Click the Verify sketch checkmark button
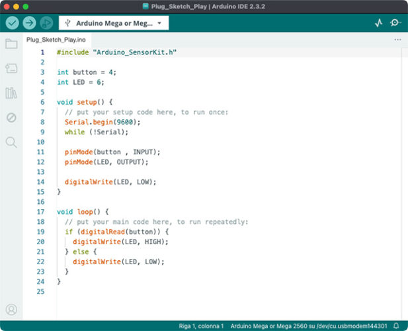Image resolution: width=408 pixels, height=331 pixels. pyautogui.click(x=13, y=23)
